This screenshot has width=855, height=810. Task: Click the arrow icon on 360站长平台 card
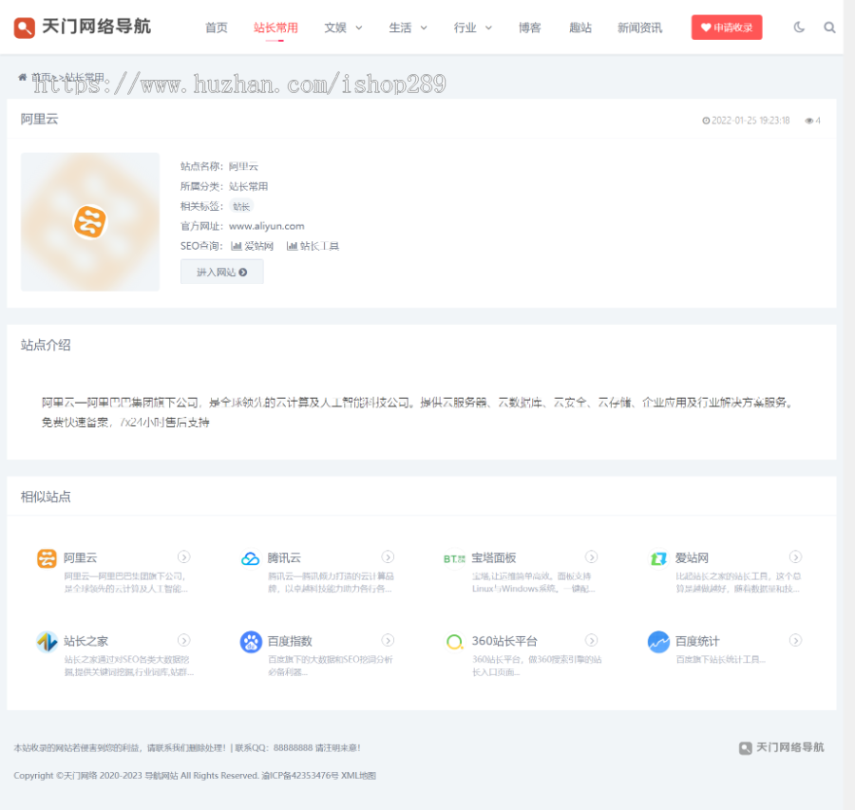tap(592, 640)
